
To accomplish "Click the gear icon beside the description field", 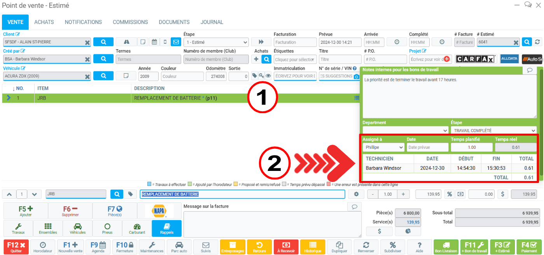I will click(356, 194).
